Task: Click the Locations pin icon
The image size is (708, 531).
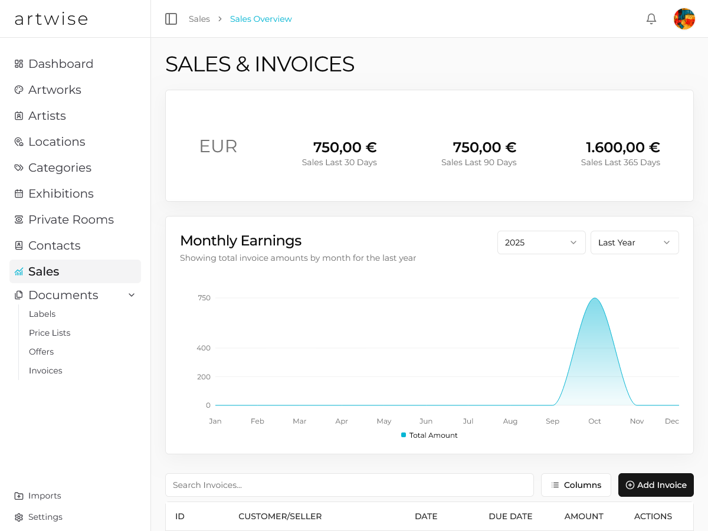Action: coord(19,142)
